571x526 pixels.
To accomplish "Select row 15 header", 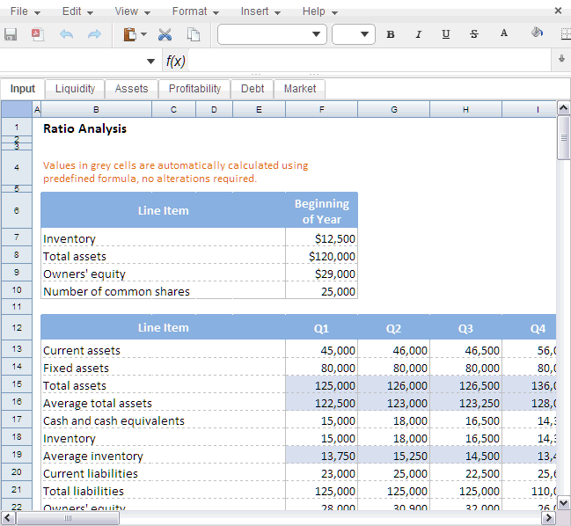I will (x=17, y=384).
